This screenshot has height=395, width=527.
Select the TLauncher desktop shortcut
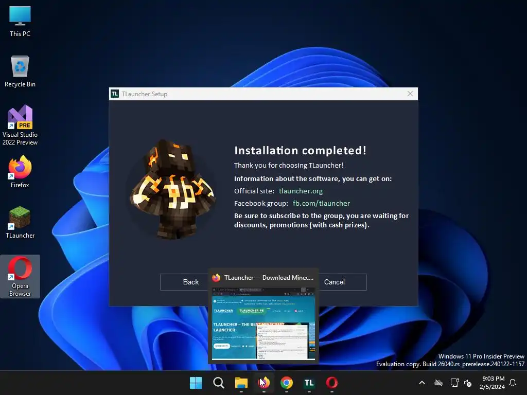click(x=20, y=222)
